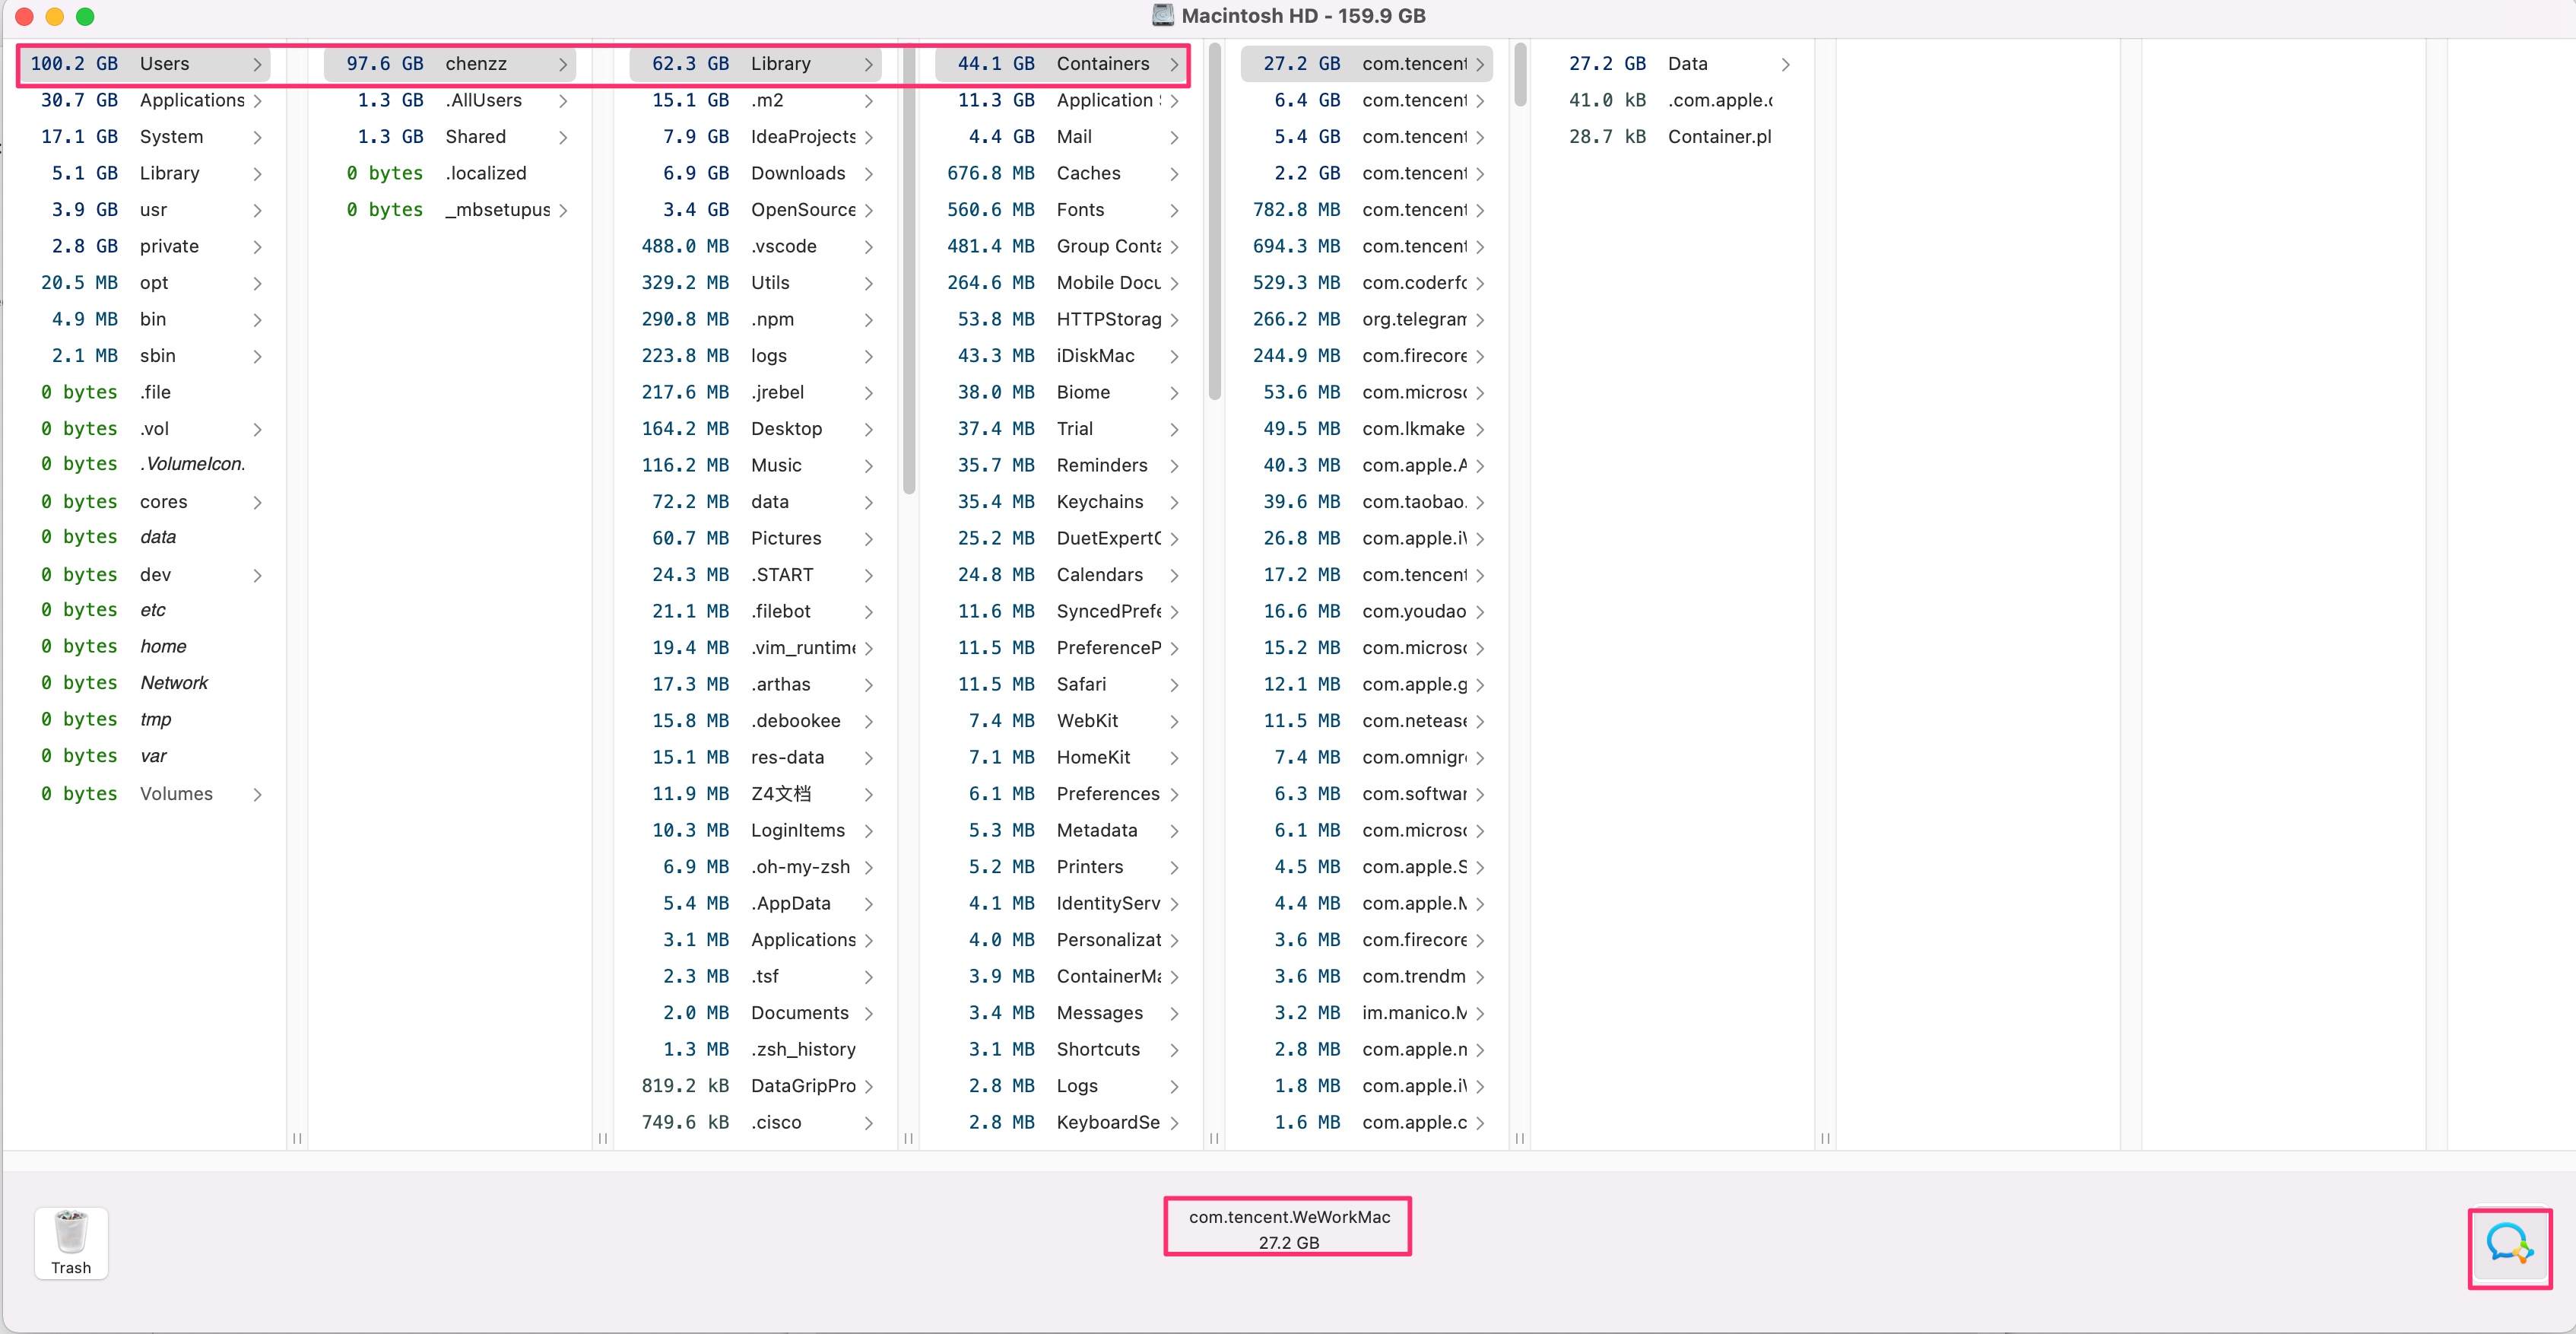Screen dimensions: 2576x1334
Task: Select the Shared folder under Users
Action: 475,137
